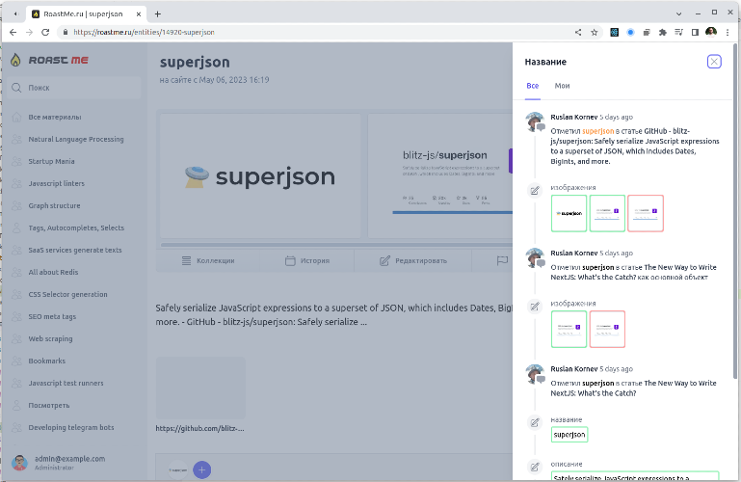Click the large superjson logo image
Image resolution: width=741 pixels, height=482 pixels.
[x=260, y=176]
